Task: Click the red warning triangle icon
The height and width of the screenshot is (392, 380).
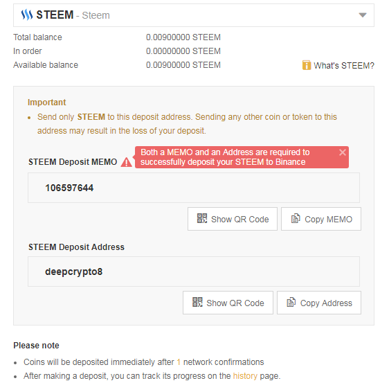Action: click(127, 162)
